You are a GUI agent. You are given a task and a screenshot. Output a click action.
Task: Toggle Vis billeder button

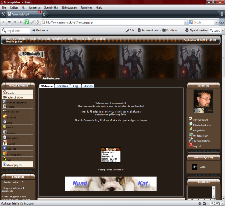tap(170, 30)
